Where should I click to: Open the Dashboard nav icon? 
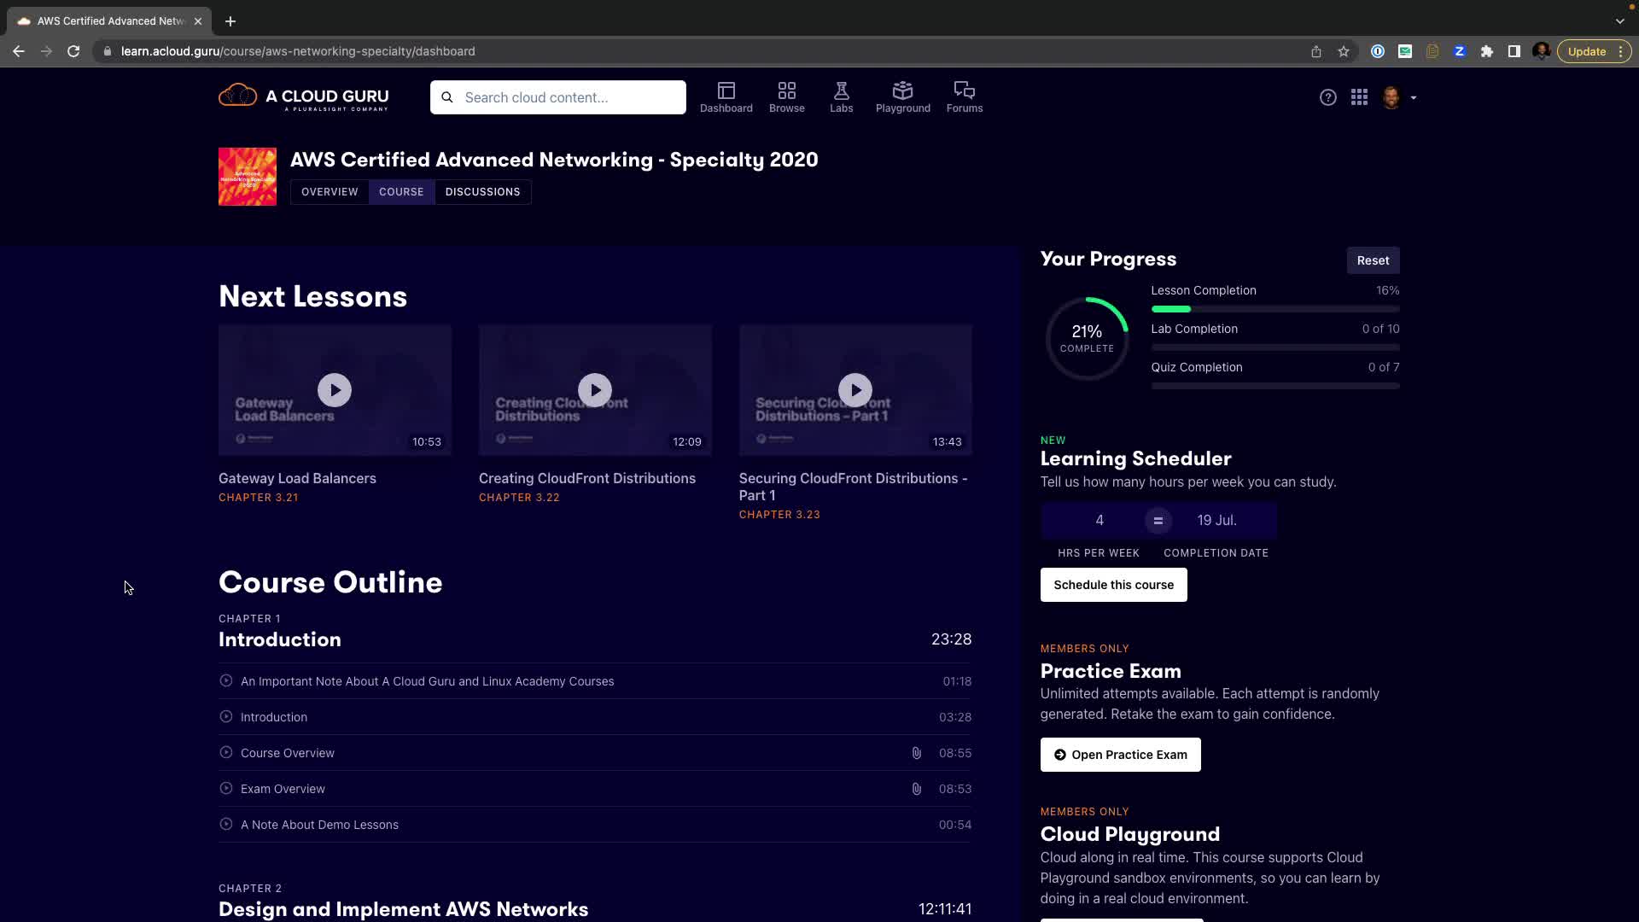(726, 96)
